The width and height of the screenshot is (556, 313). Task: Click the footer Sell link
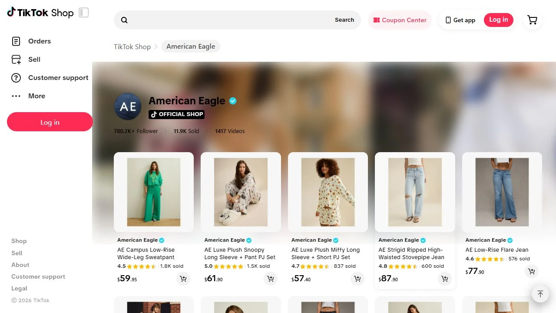[17, 253]
